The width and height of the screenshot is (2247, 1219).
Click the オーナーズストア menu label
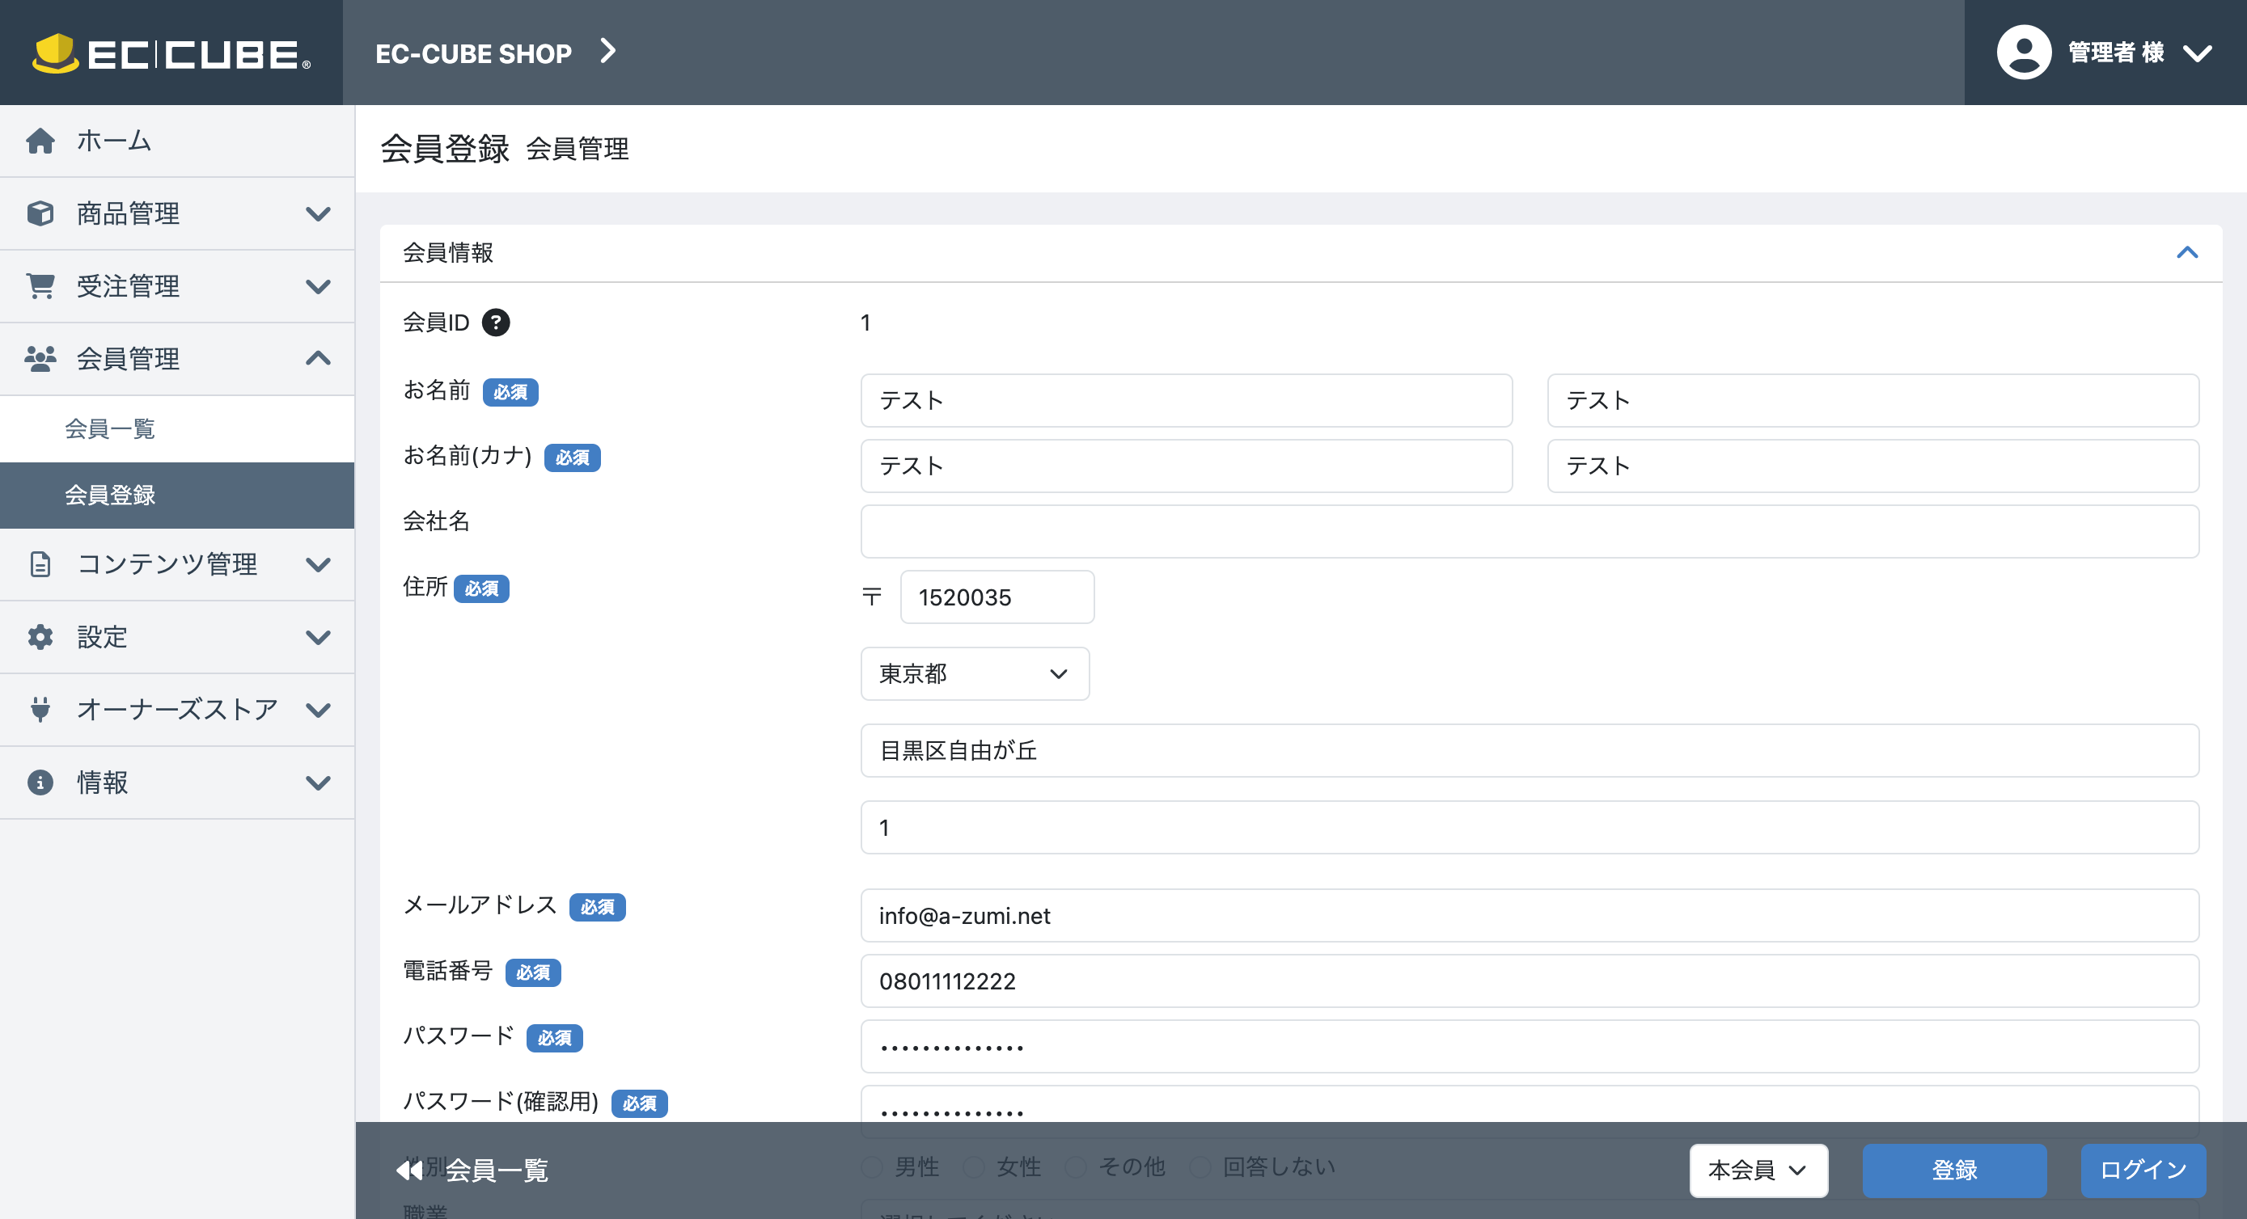(x=178, y=710)
